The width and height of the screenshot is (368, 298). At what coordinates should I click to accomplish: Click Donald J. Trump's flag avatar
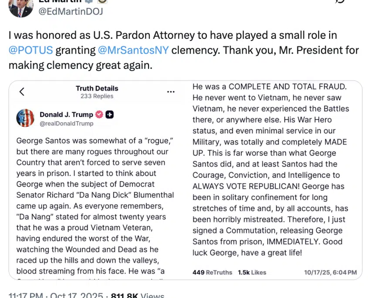pos(25,118)
